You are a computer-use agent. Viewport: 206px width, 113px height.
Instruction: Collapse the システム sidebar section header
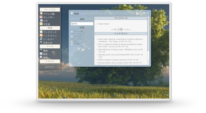point(50,61)
